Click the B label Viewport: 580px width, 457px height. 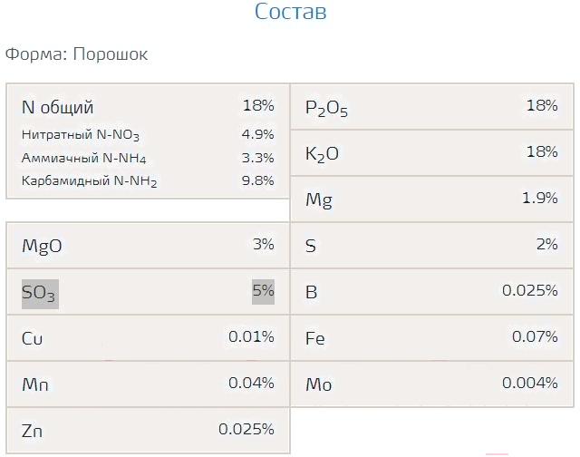311,292
